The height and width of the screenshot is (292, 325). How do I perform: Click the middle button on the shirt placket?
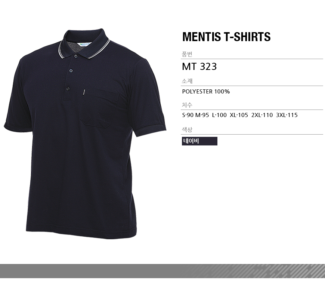point(71,71)
